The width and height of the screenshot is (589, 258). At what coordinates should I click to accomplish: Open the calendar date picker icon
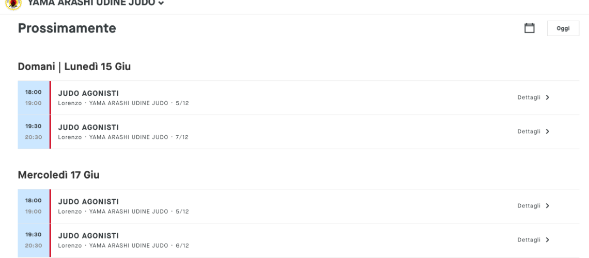(529, 28)
